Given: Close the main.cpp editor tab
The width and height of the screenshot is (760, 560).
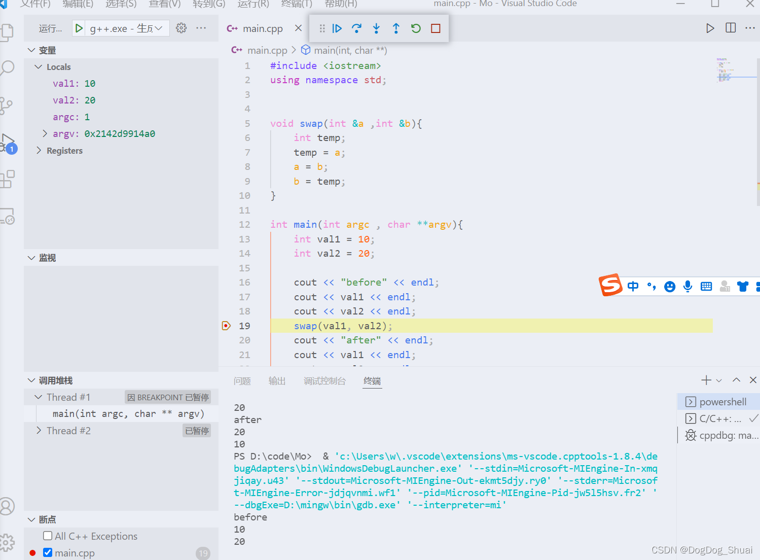Looking at the screenshot, I should click(x=298, y=28).
